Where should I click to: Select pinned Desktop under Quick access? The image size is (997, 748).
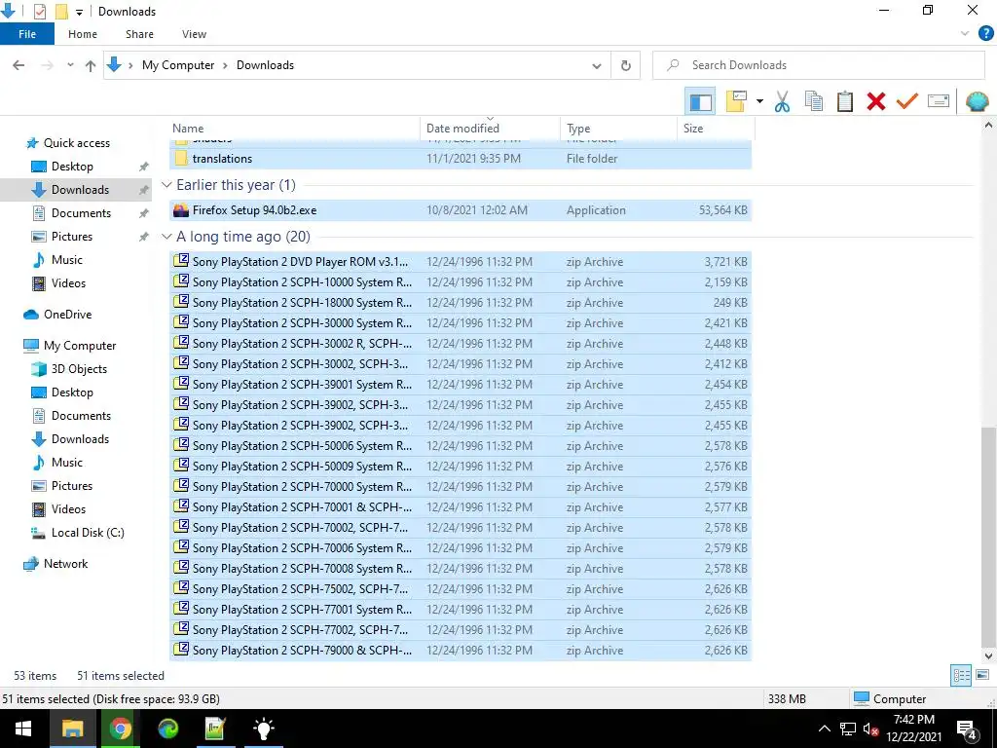click(72, 167)
